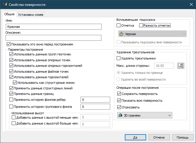This screenshot has width=196, height=143.
Task: Uncheck Показывать это окно перед построением
Action: coord(8,45)
